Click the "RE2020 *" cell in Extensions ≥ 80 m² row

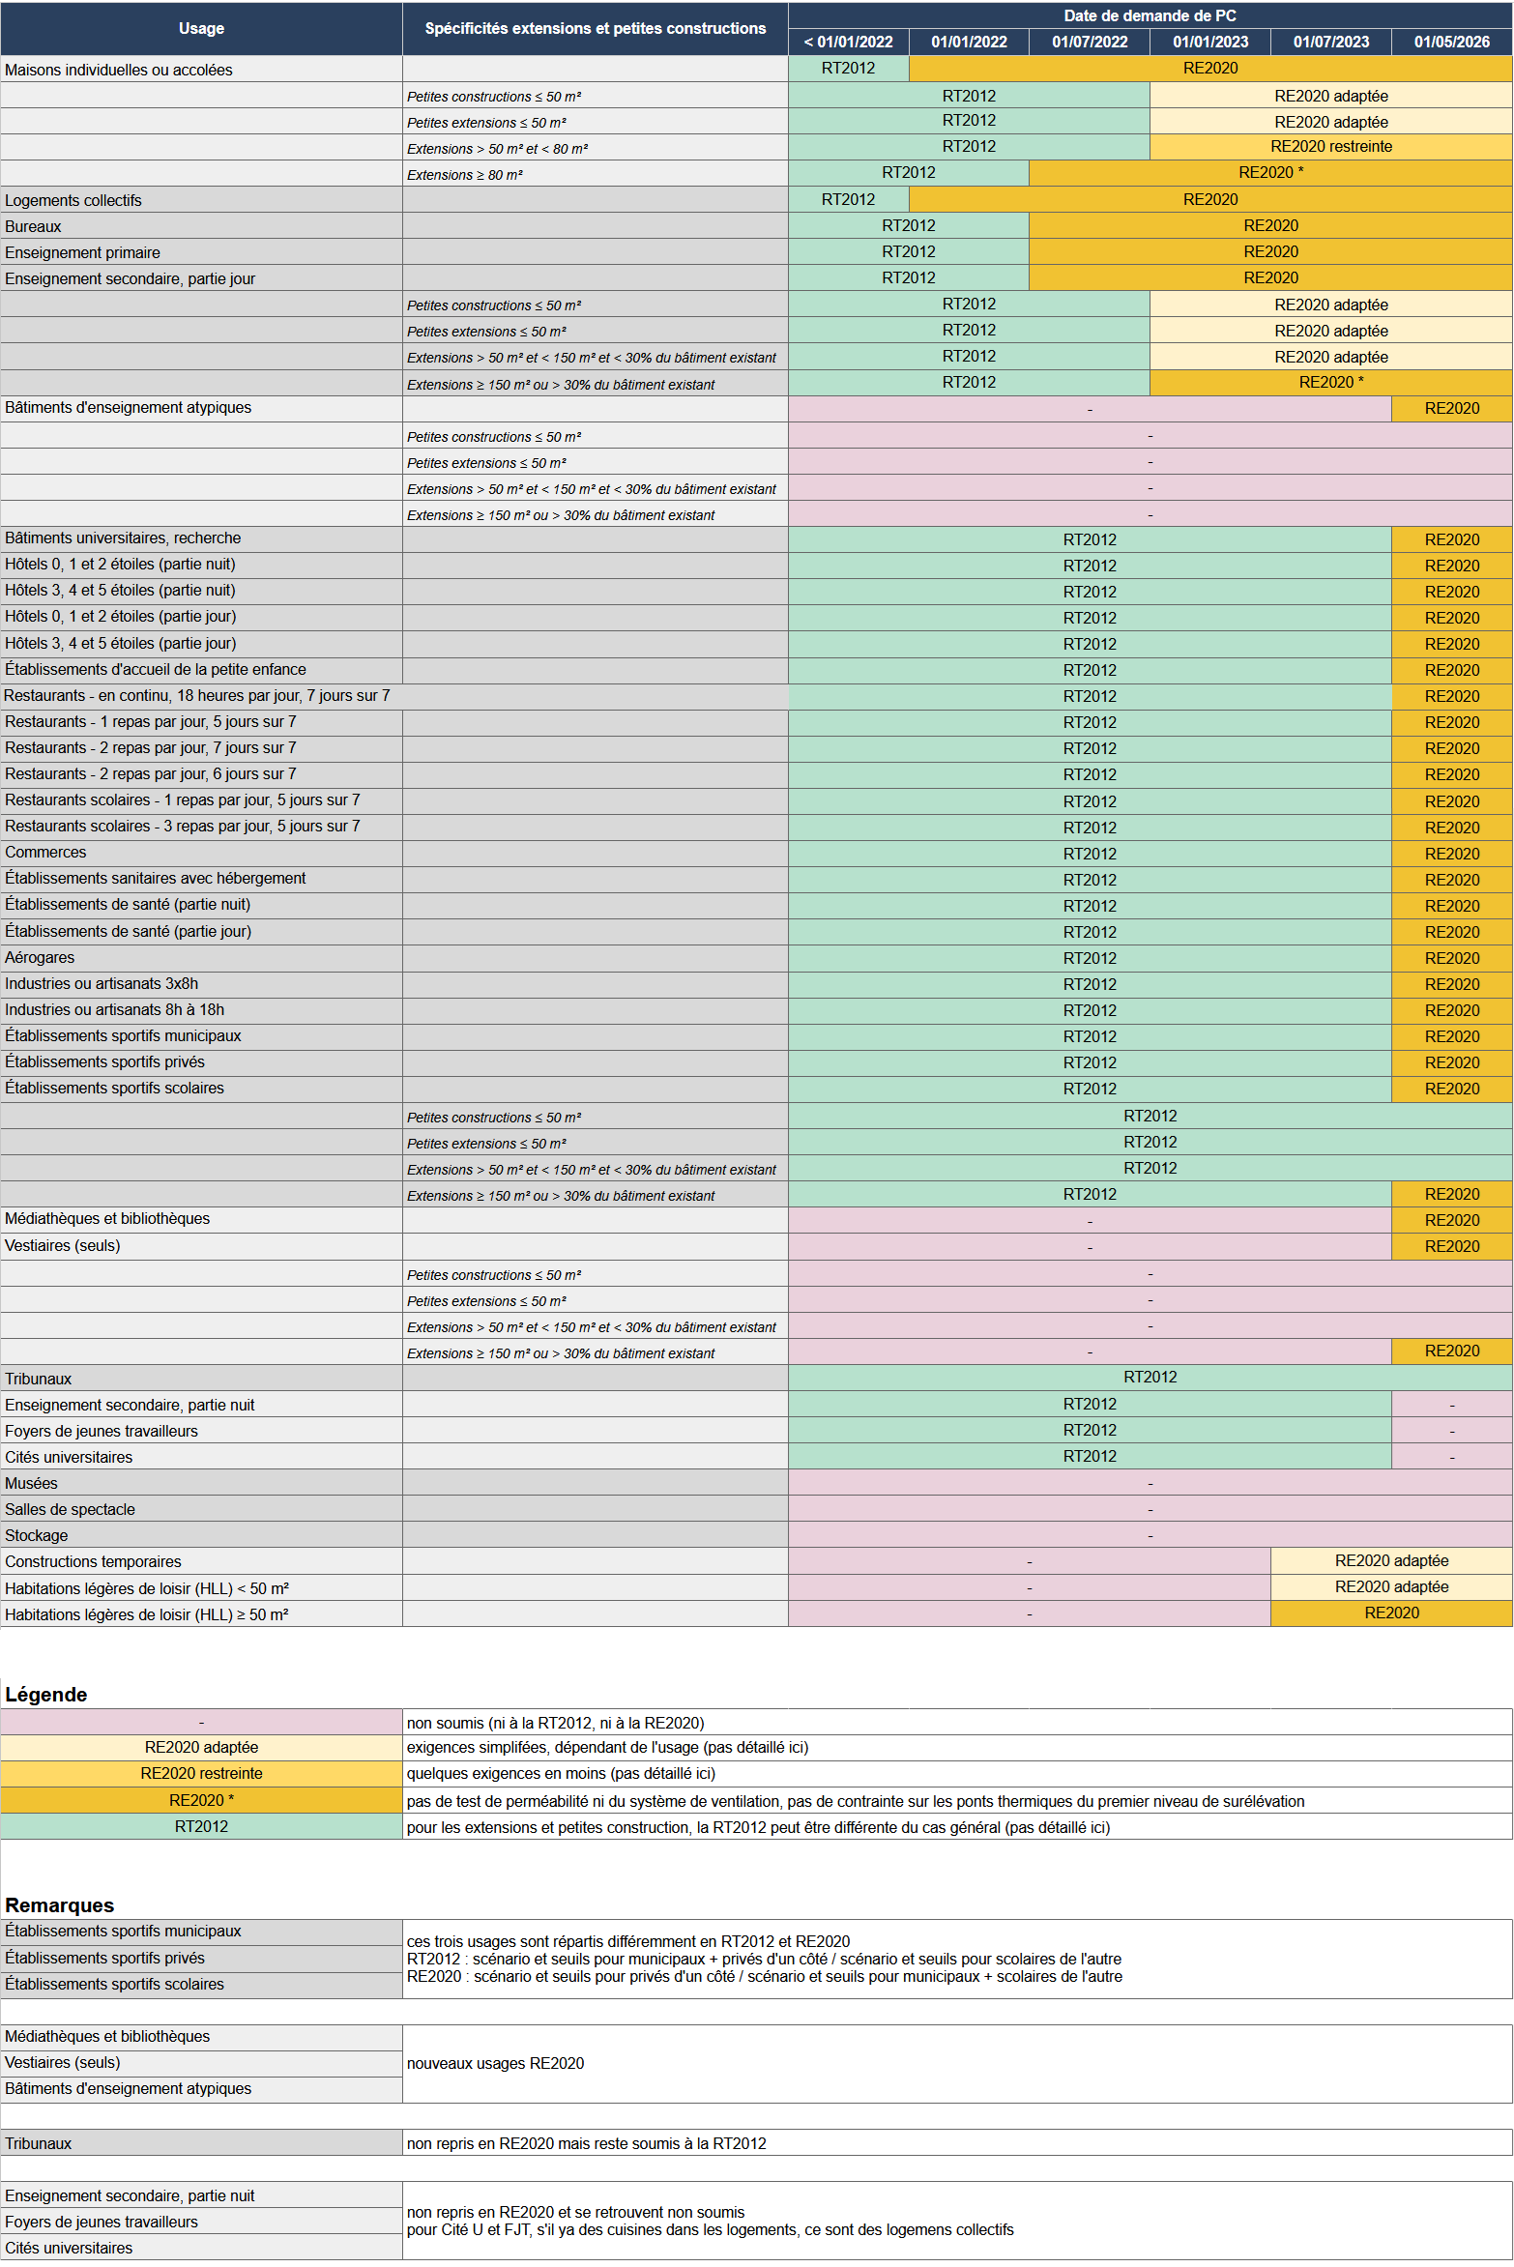tap(1270, 172)
